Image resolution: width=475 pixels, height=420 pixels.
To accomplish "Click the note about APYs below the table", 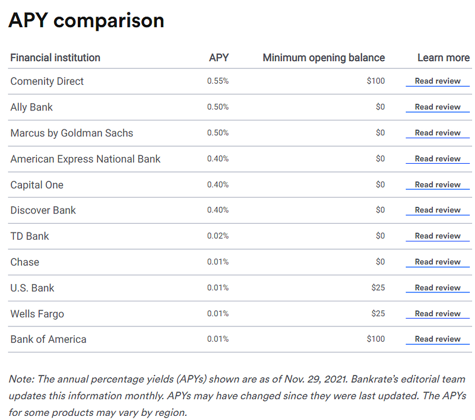I will pyautogui.click(x=237, y=396).
